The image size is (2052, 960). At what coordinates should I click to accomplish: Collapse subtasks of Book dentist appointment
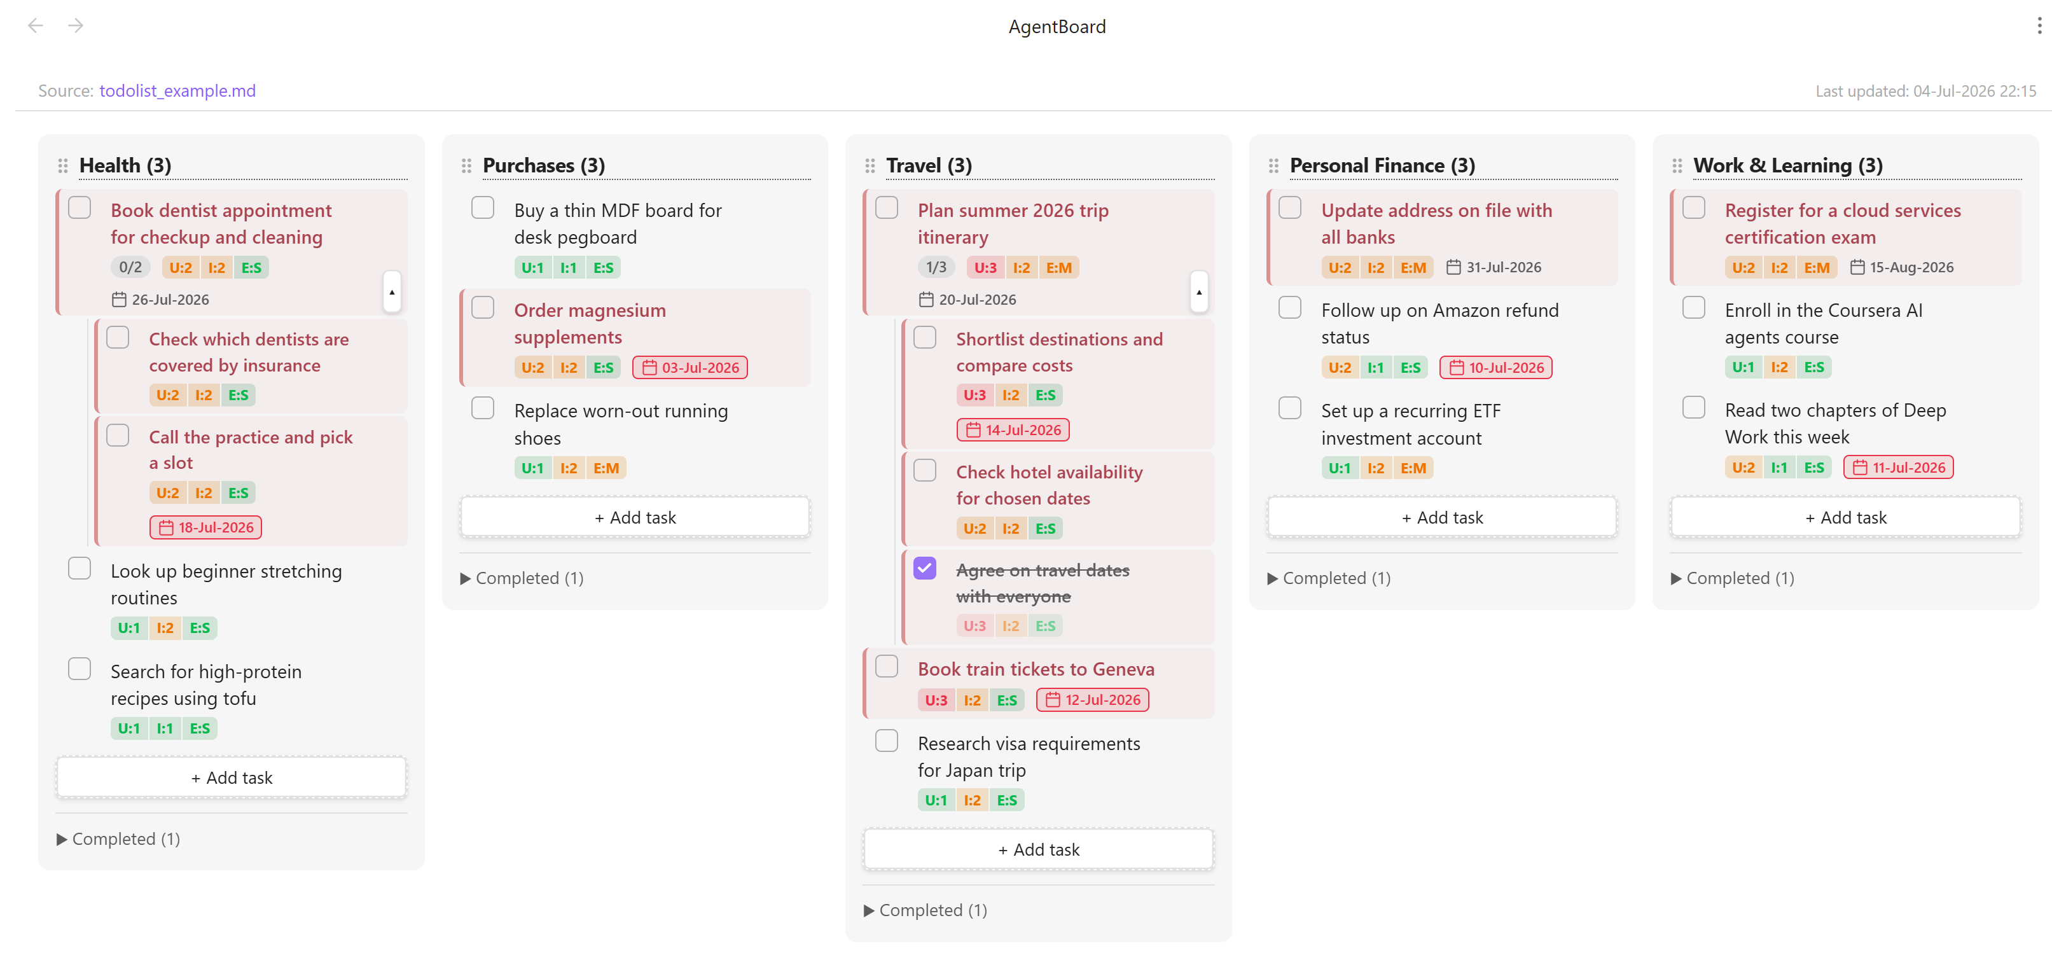[x=392, y=293]
